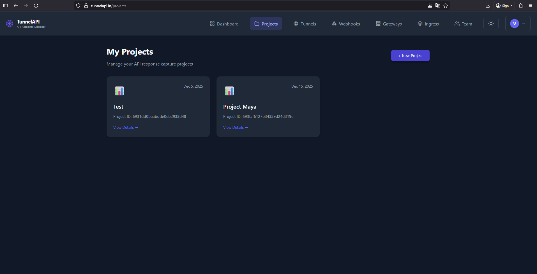The width and height of the screenshot is (537, 274).
Task: Create a project with New Project button
Action: click(410, 56)
